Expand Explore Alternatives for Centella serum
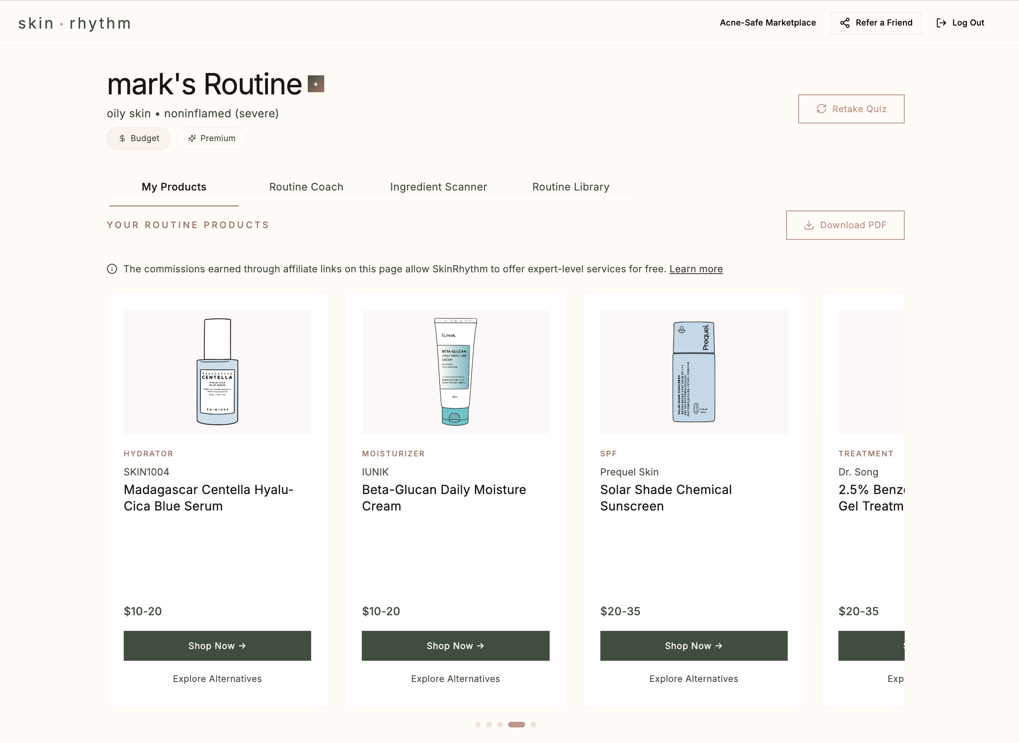The height and width of the screenshot is (743, 1019). [217, 678]
